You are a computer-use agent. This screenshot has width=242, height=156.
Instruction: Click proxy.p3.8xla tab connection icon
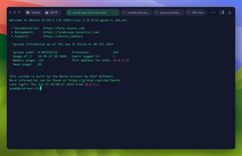[157, 13]
